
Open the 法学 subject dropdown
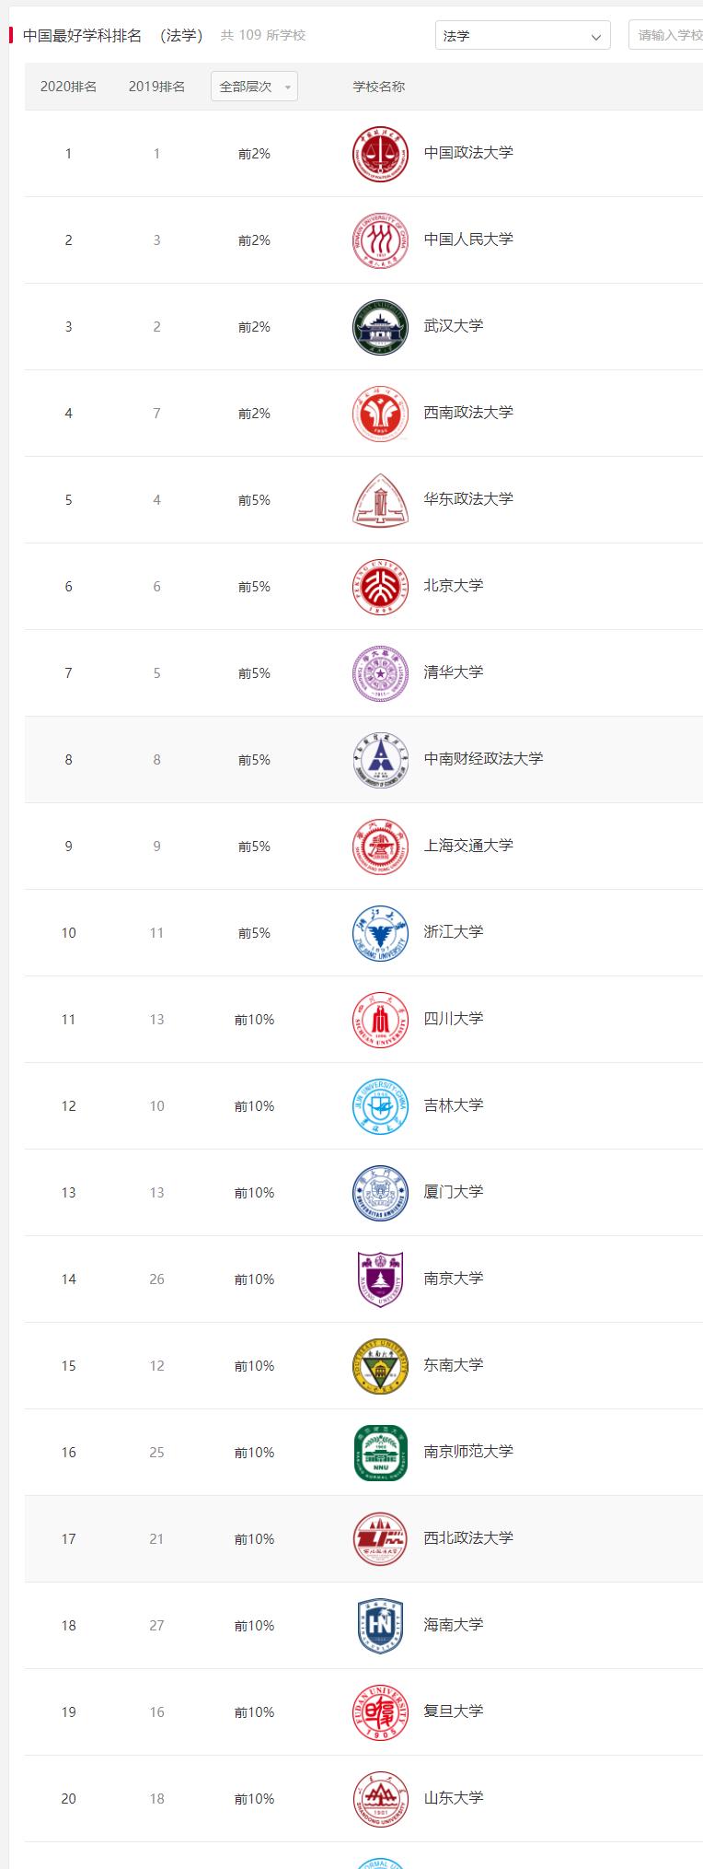pos(522,35)
